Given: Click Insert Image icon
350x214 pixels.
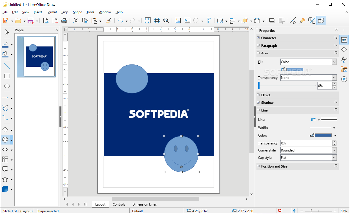Looking at the screenshot, I should click(x=178, y=21).
